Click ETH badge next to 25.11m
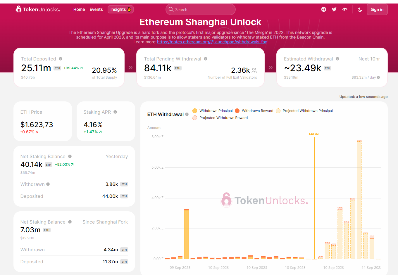The image size is (398, 275). coord(57,68)
